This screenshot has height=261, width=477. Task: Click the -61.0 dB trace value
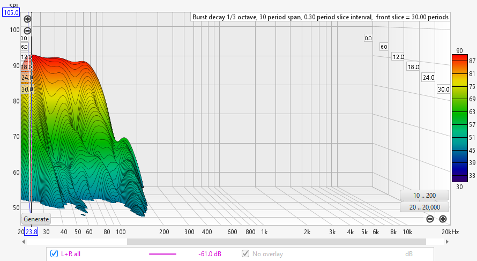click(210, 253)
